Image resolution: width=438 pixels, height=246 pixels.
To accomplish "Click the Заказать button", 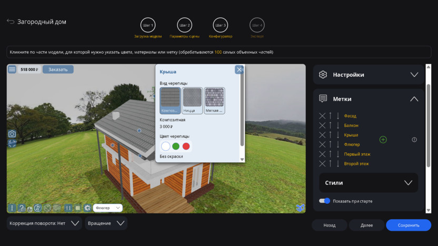I will tap(58, 69).
